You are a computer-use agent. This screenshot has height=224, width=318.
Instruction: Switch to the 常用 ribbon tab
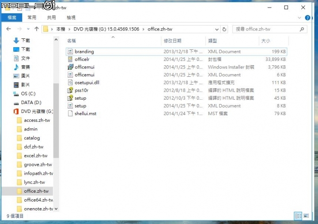tap(32, 18)
